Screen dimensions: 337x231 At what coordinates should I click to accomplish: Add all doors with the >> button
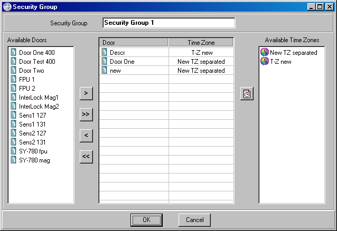(86, 114)
